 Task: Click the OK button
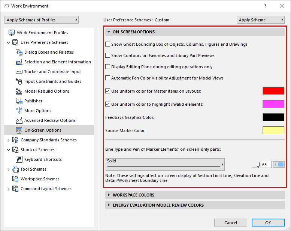pyautogui.click(x=268, y=223)
